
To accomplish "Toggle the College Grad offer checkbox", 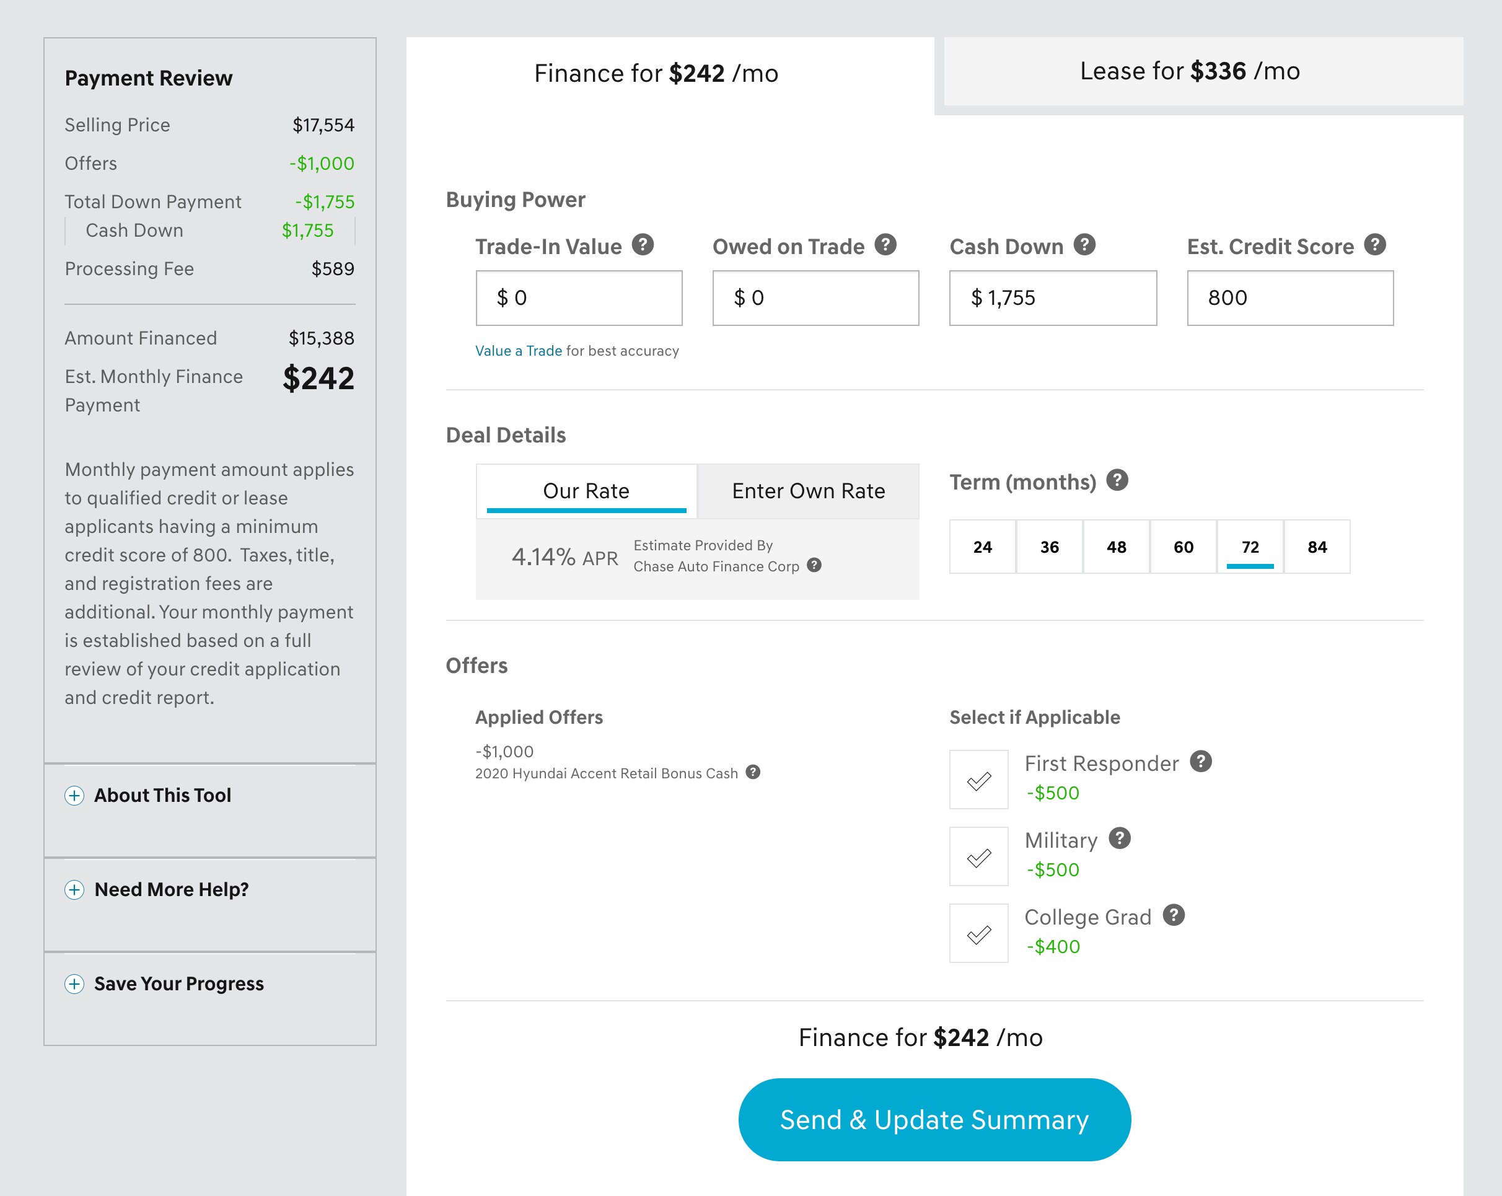I will pyautogui.click(x=978, y=933).
